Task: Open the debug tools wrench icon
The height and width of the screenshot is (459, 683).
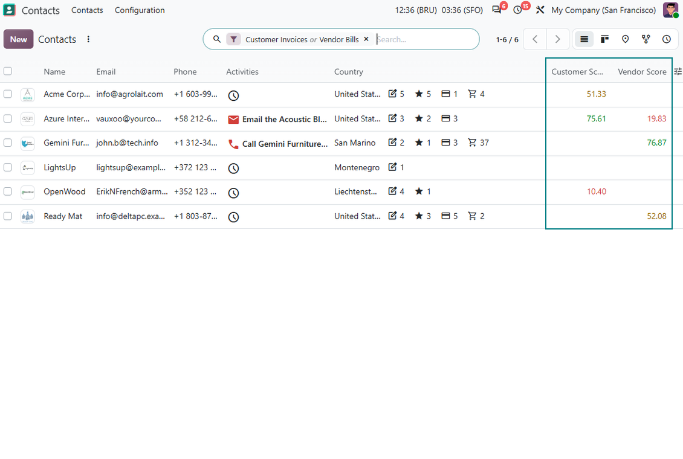Action: (540, 10)
